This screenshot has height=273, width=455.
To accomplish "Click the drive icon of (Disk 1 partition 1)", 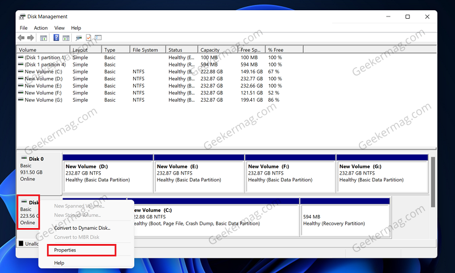I will (x=20, y=57).
